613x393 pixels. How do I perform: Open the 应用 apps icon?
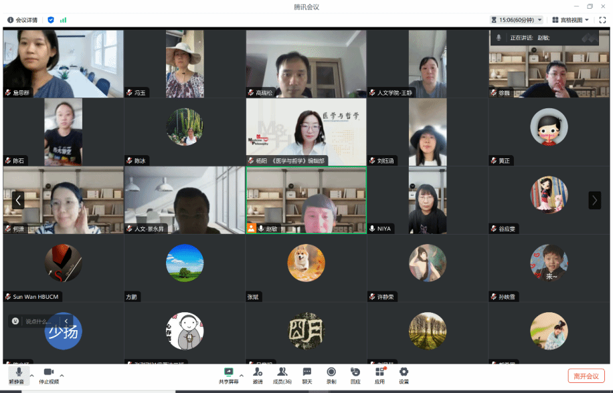[379, 374]
